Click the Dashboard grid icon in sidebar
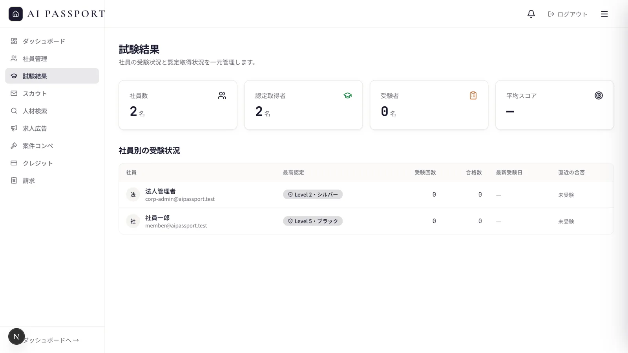This screenshot has height=353, width=628. [14, 41]
